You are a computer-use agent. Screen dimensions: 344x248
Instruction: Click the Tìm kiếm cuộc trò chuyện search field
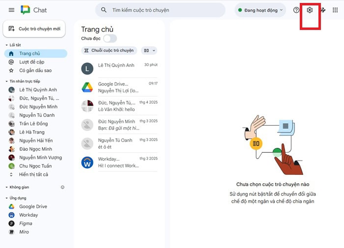click(x=162, y=10)
